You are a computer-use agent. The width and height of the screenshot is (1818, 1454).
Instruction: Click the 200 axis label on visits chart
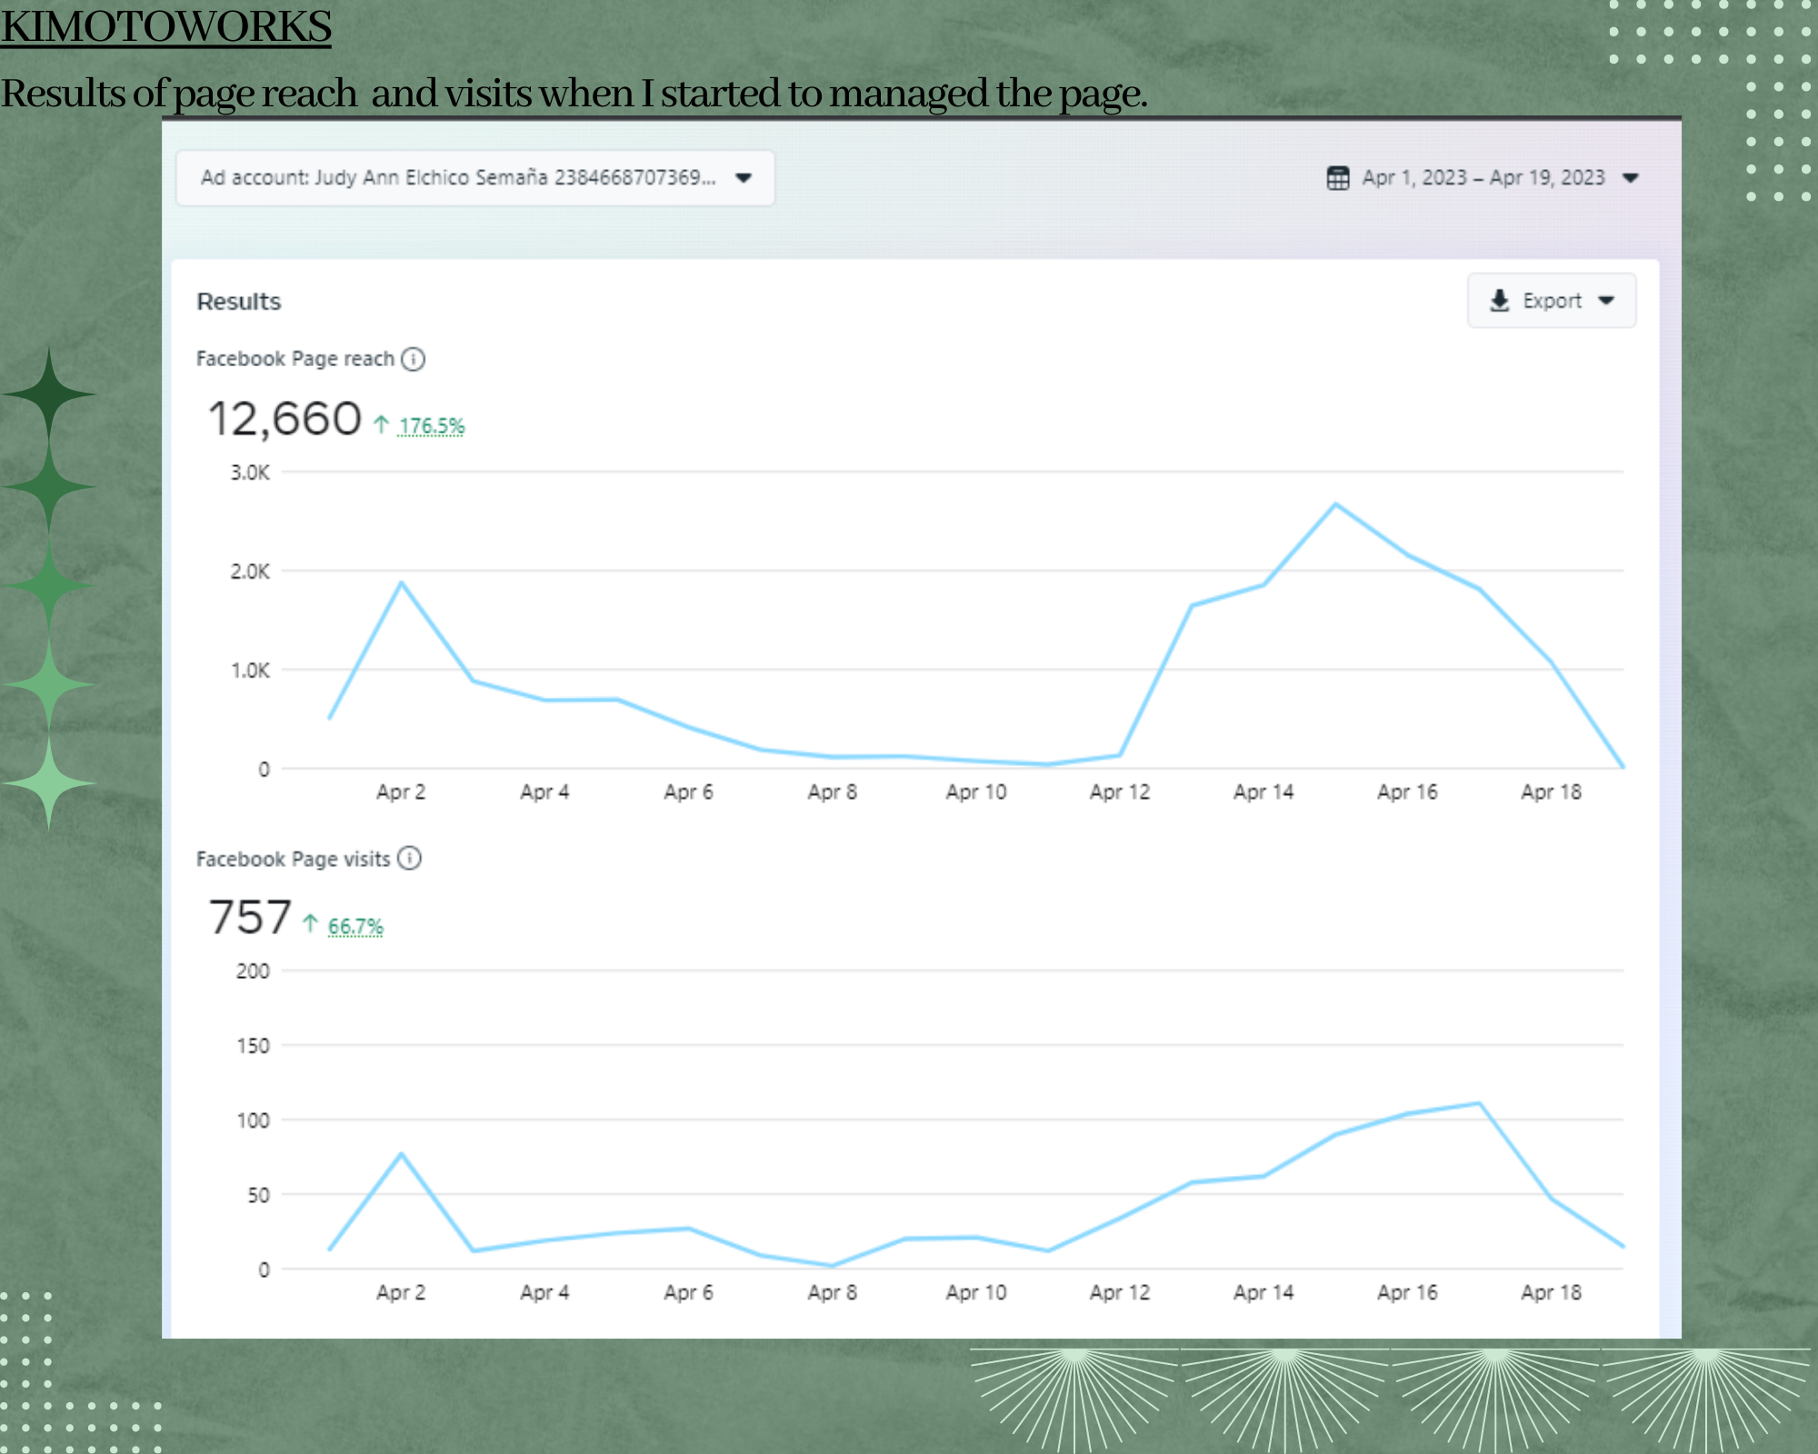pos(253,971)
